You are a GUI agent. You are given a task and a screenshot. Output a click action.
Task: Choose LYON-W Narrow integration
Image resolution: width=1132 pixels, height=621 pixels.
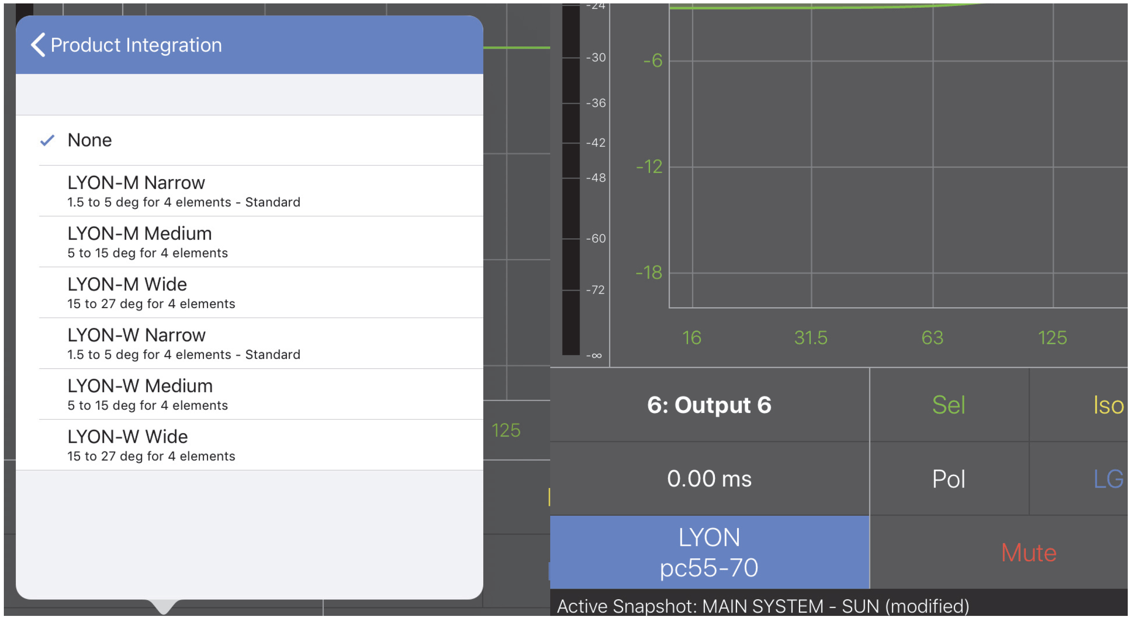point(249,344)
